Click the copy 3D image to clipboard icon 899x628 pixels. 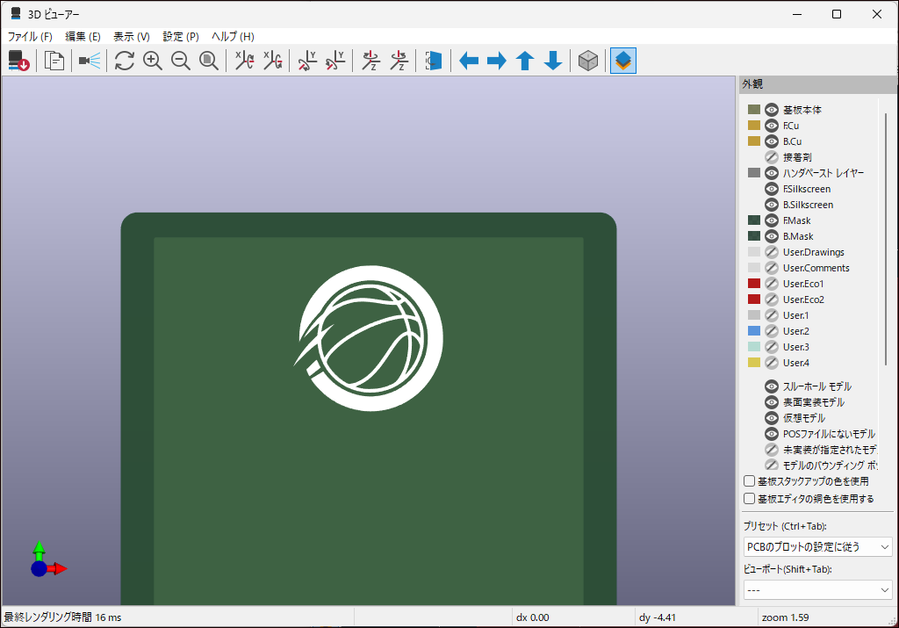[54, 61]
